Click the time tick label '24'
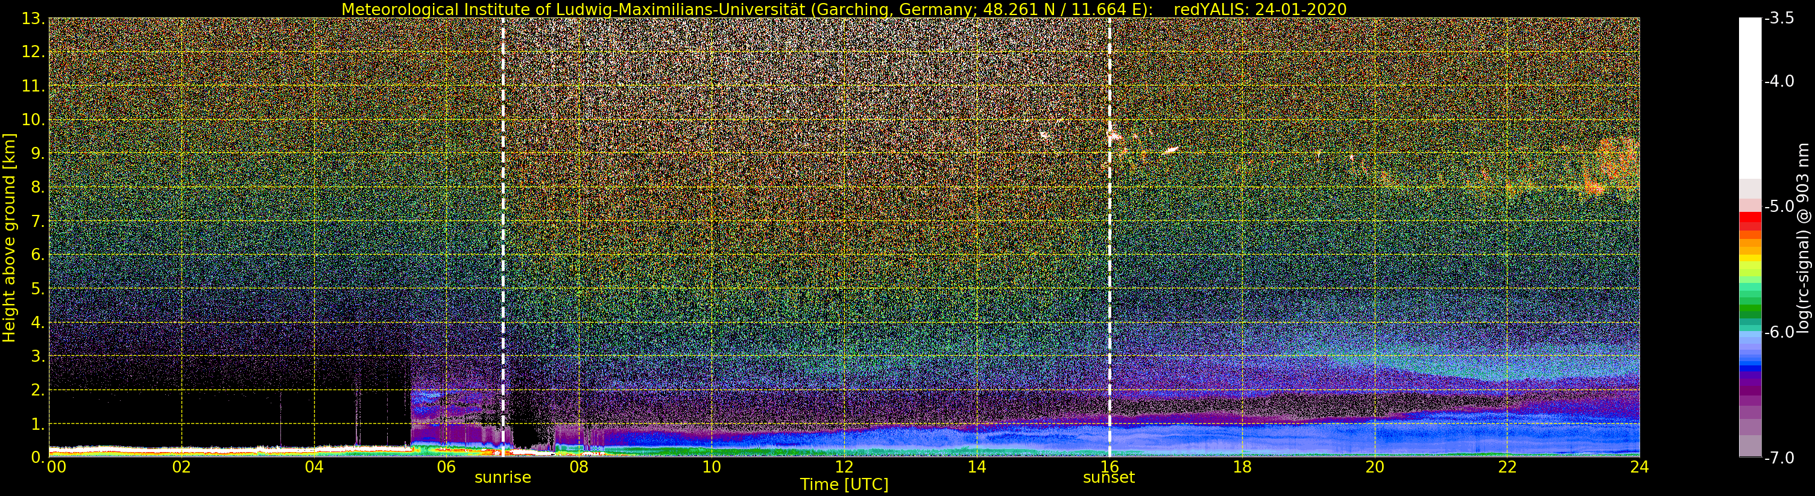The height and width of the screenshot is (496, 1815). pyautogui.click(x=1640, y=467)
